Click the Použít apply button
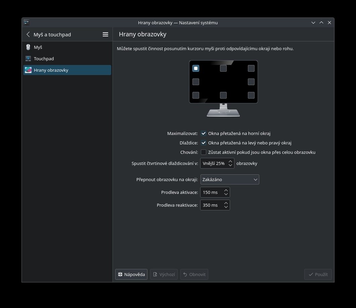This screenshot has height=308, width=356. pos(318,274)
